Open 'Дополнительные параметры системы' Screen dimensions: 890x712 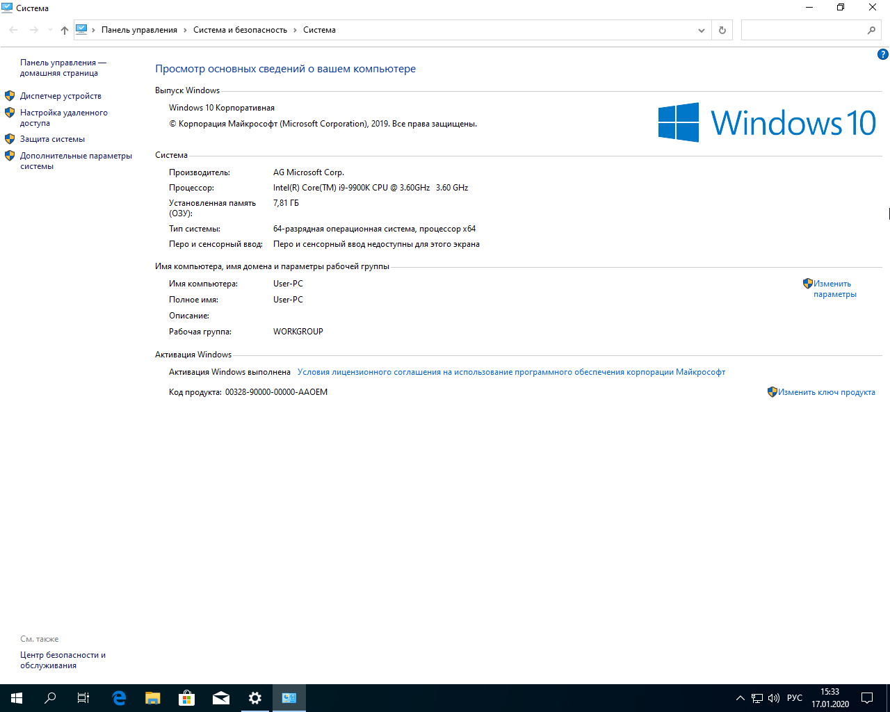(76, 161)
